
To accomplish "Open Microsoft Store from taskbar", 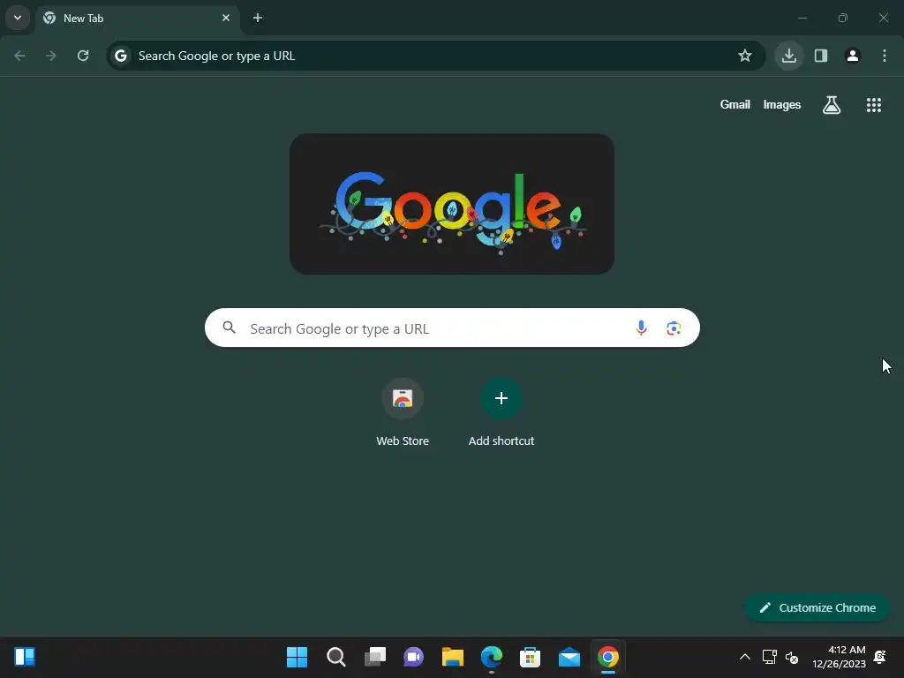I will (531, 657).
